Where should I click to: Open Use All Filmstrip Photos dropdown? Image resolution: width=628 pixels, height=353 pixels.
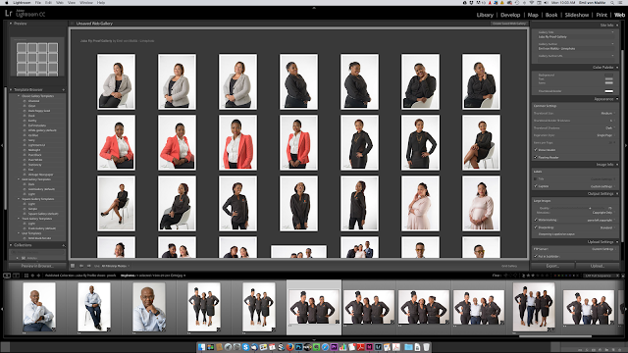(116, 266)
